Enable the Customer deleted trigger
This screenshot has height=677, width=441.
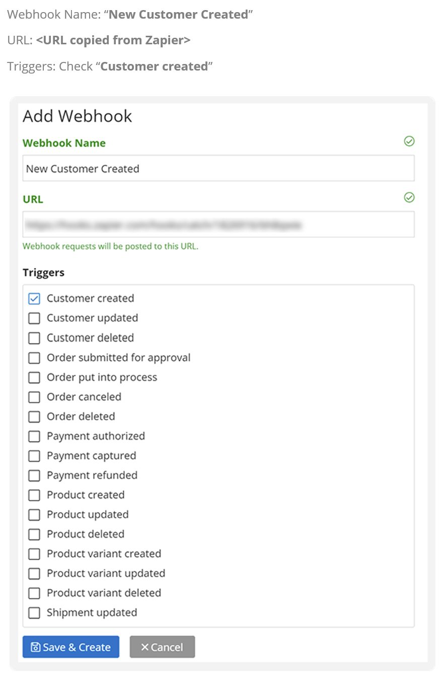(x=34, y=338)
